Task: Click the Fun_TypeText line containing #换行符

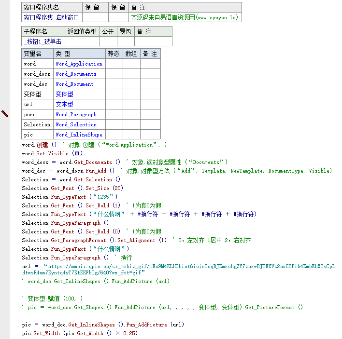Action: pyautogui.click(x=140, y=214)
